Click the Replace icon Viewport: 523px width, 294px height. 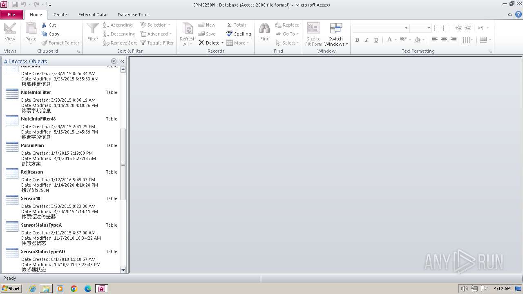click(278, 25)
